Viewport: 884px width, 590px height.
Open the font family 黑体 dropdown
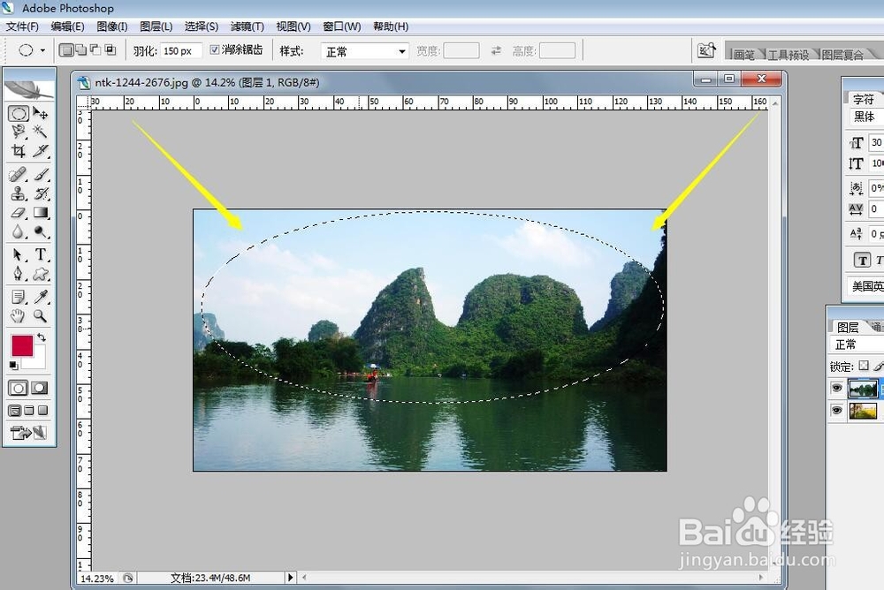[867, 117]
